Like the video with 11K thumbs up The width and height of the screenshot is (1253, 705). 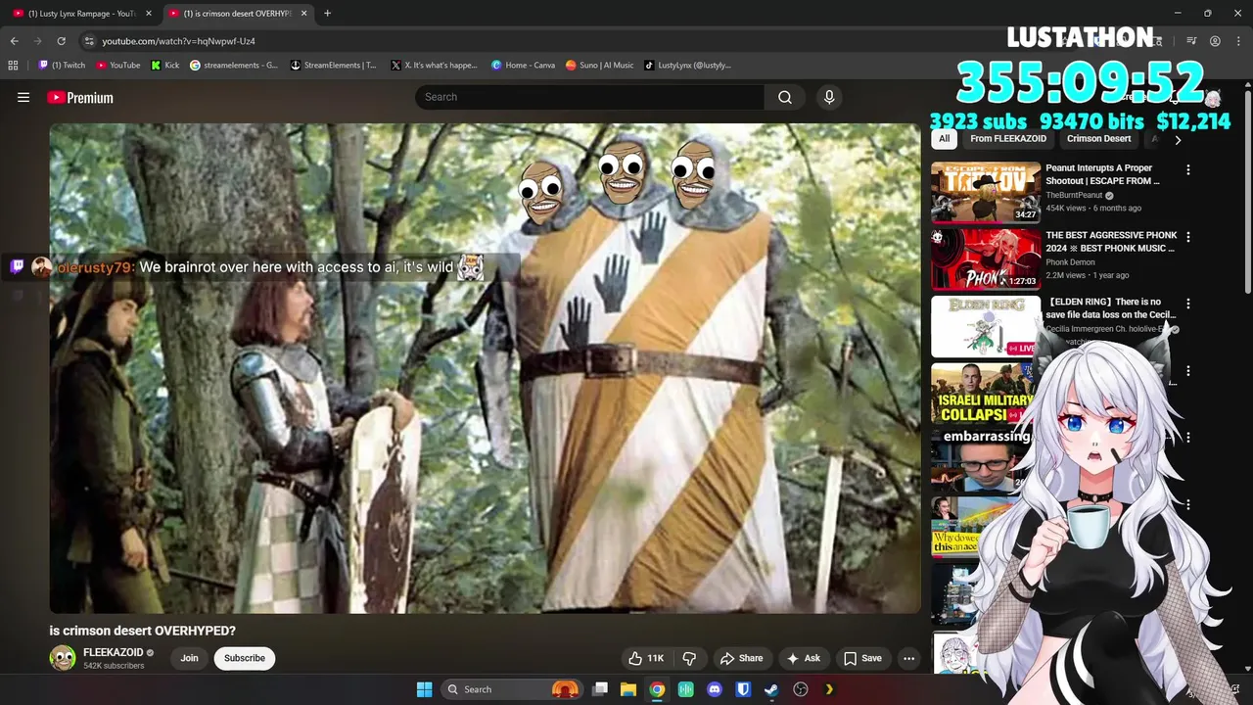point(646,658)
